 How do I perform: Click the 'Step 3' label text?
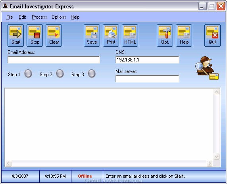78,75
